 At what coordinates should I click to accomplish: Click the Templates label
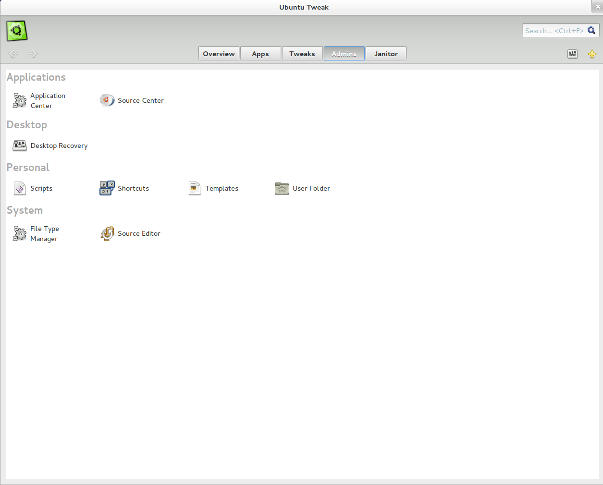click(x=222, y=188)
